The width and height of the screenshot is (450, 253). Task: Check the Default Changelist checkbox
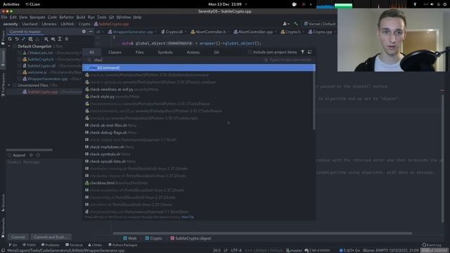click(x=14, y=46)
